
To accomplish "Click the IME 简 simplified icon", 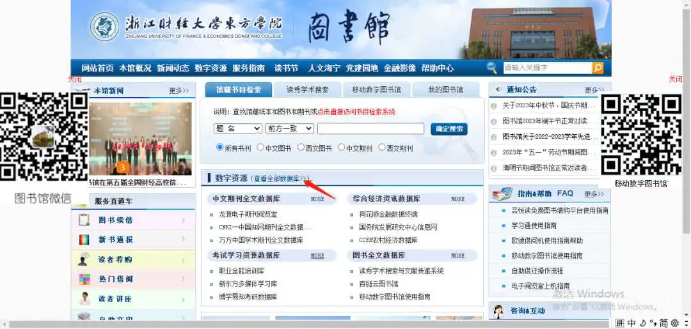I will pyautogui.click(x=663, y=323).
